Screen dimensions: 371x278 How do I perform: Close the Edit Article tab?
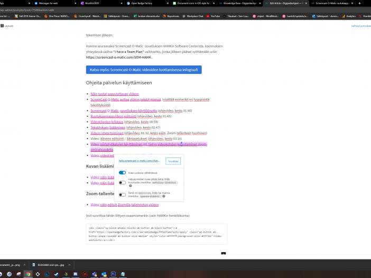(306, 3)
